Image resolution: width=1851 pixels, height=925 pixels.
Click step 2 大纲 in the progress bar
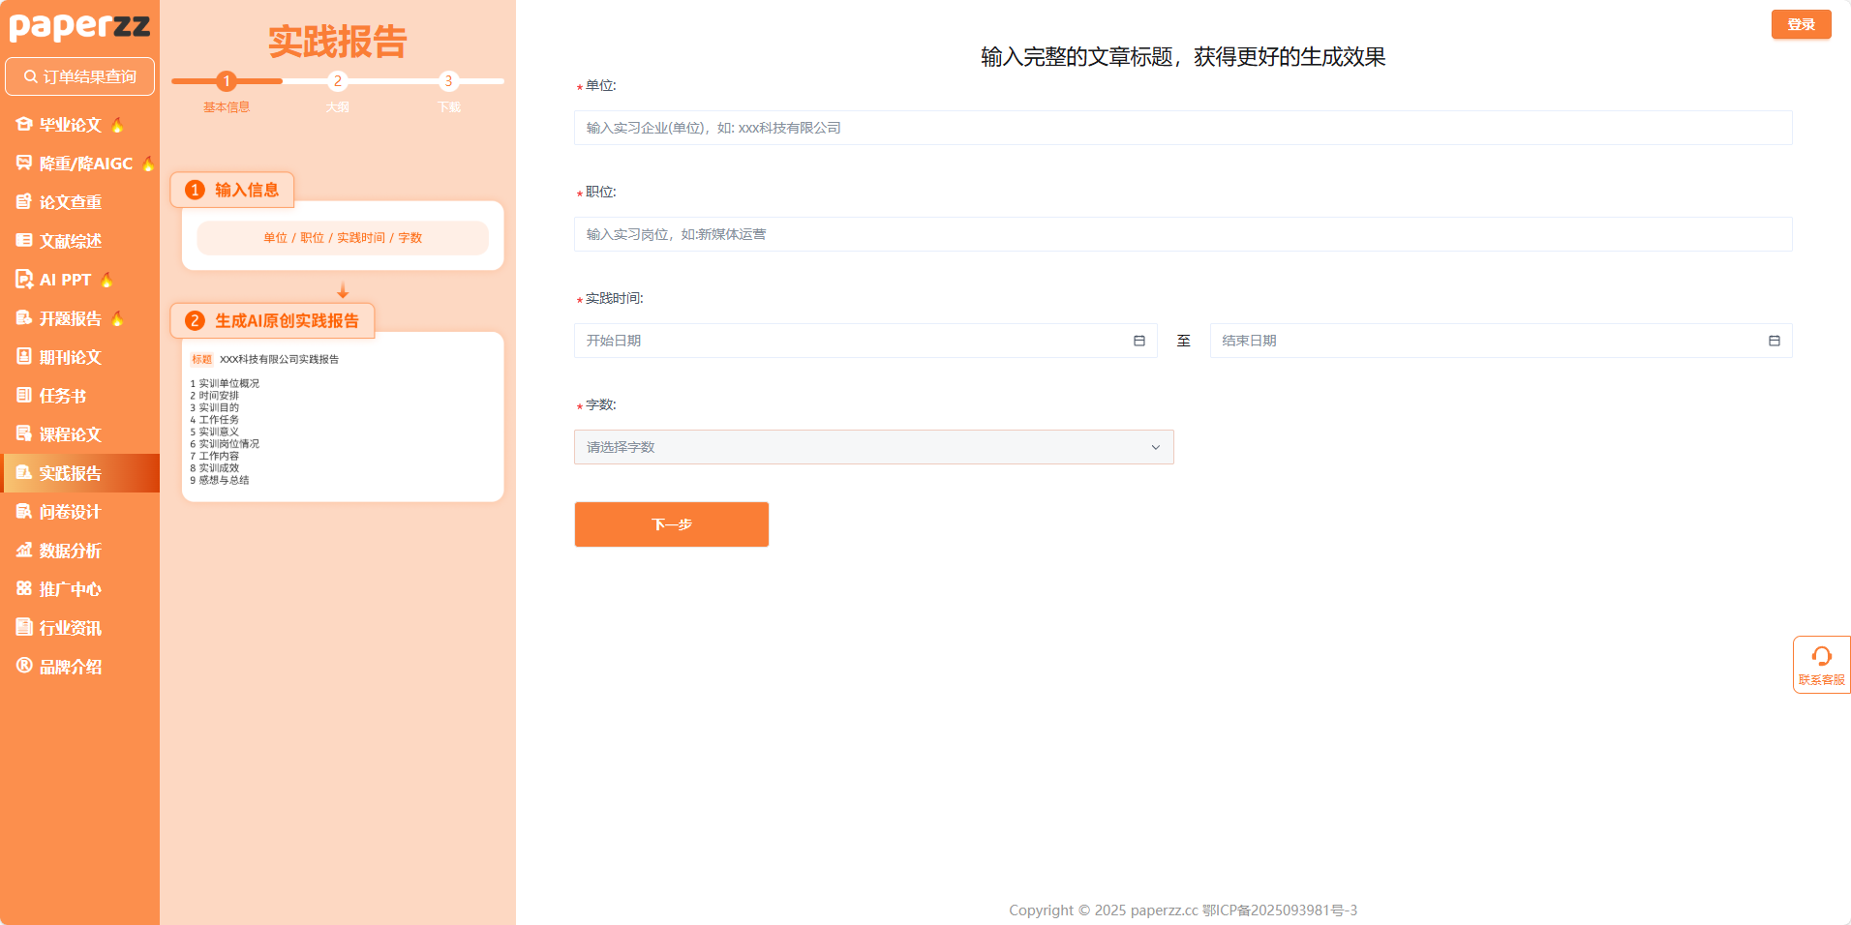tap(337, 81)
